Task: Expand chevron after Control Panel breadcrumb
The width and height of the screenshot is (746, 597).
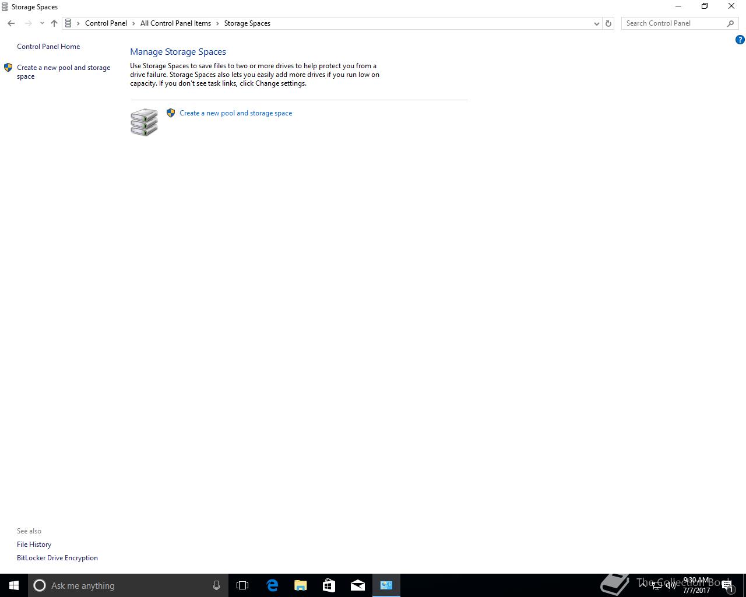Action: pos(133,23)
